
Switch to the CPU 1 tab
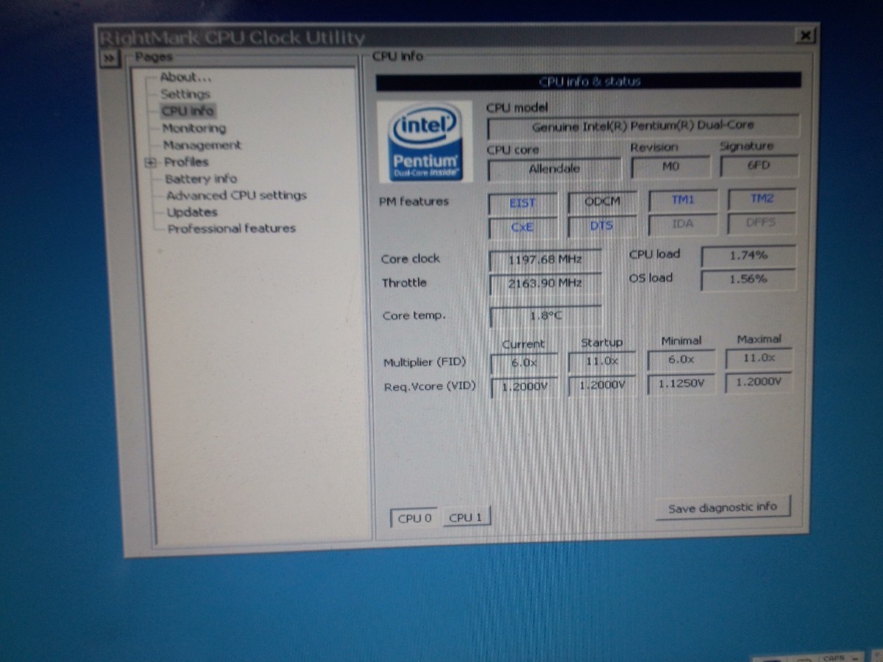click(465, 517)
